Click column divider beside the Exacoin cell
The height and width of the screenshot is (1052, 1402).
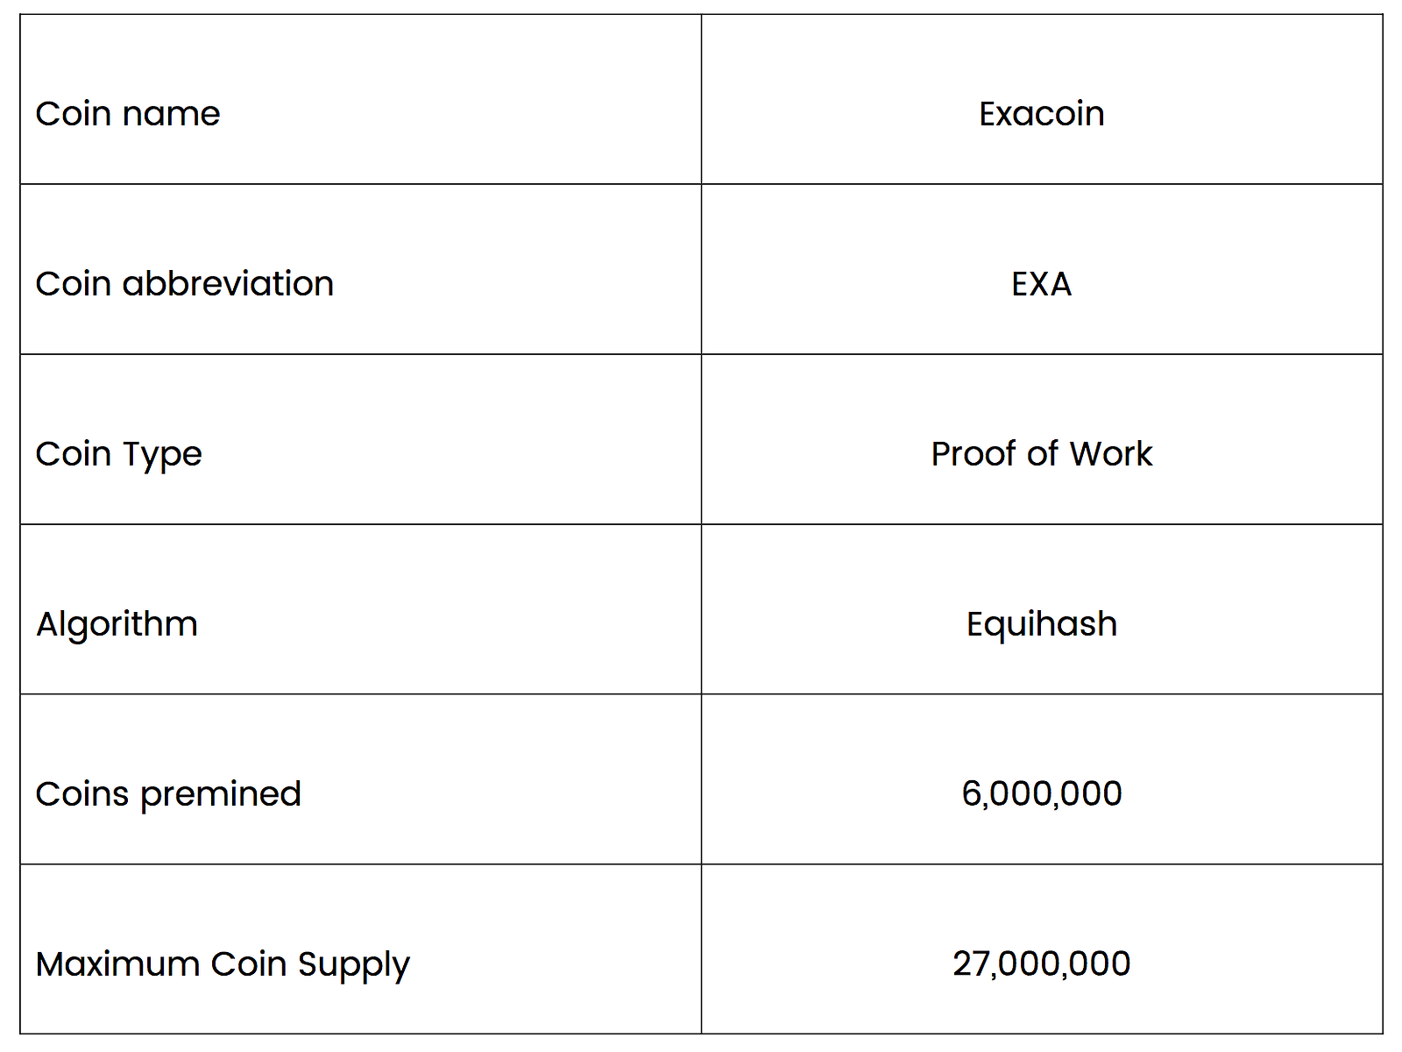coord(701,99)
